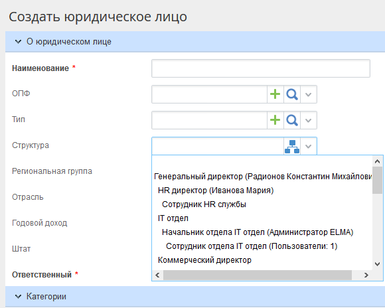Pick IT отдел in the structure list

pos(173,218)
